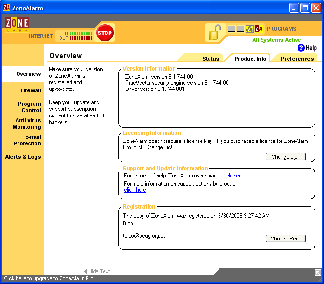
Task: Click the second program window icon near PROGRAMS
Action: tap(241, 29)
